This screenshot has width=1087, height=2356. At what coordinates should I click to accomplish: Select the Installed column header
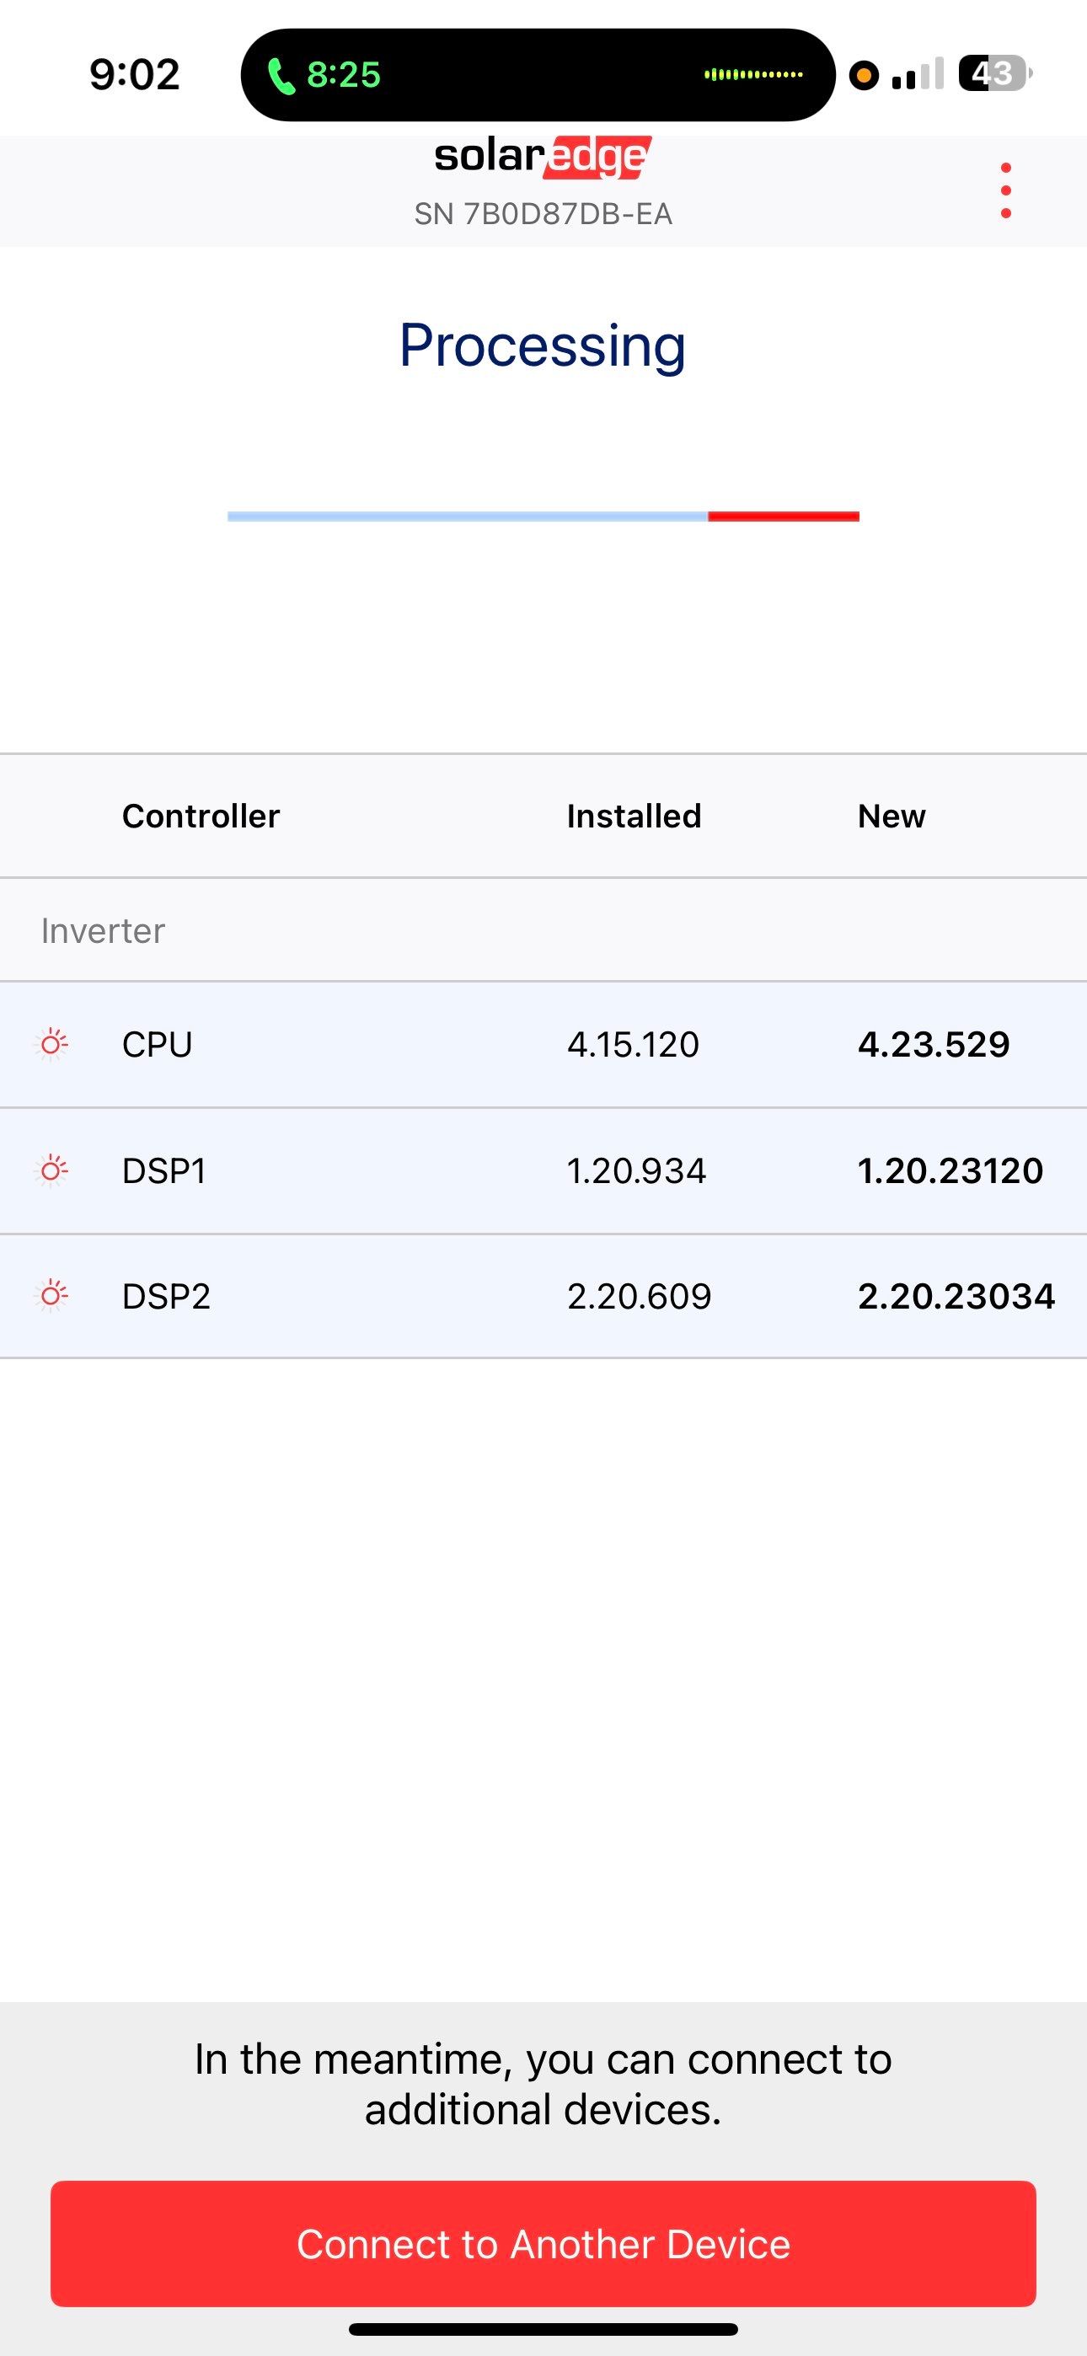click(633, 816)
